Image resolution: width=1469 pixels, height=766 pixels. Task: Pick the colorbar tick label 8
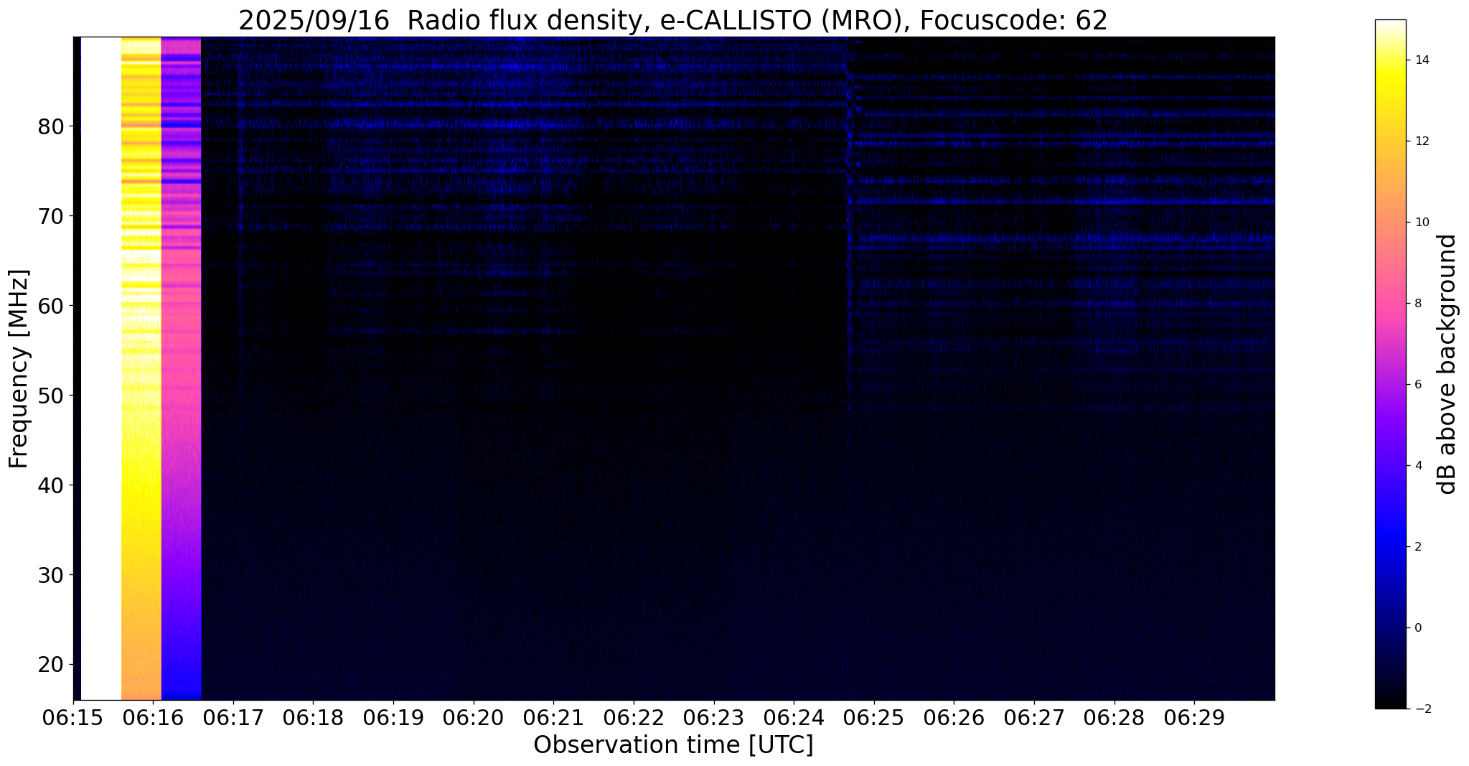tap(1417, 304)
